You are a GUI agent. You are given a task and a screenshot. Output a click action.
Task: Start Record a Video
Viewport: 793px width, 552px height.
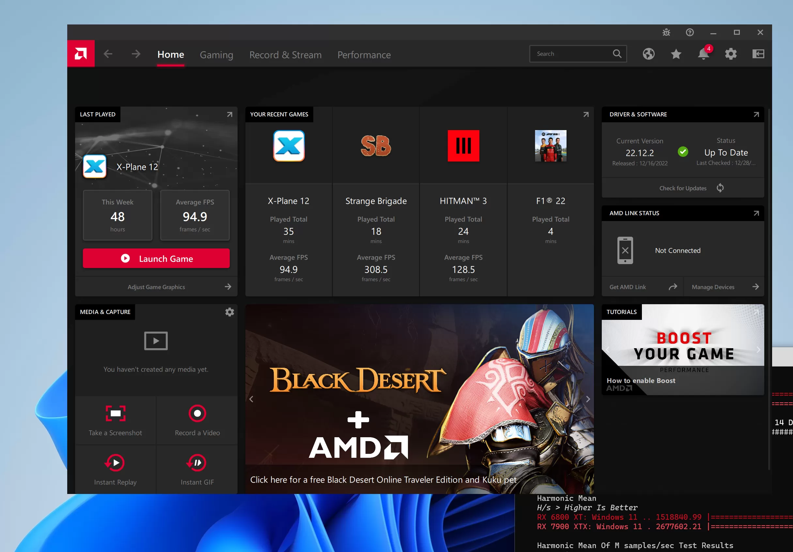coord(197,413)
